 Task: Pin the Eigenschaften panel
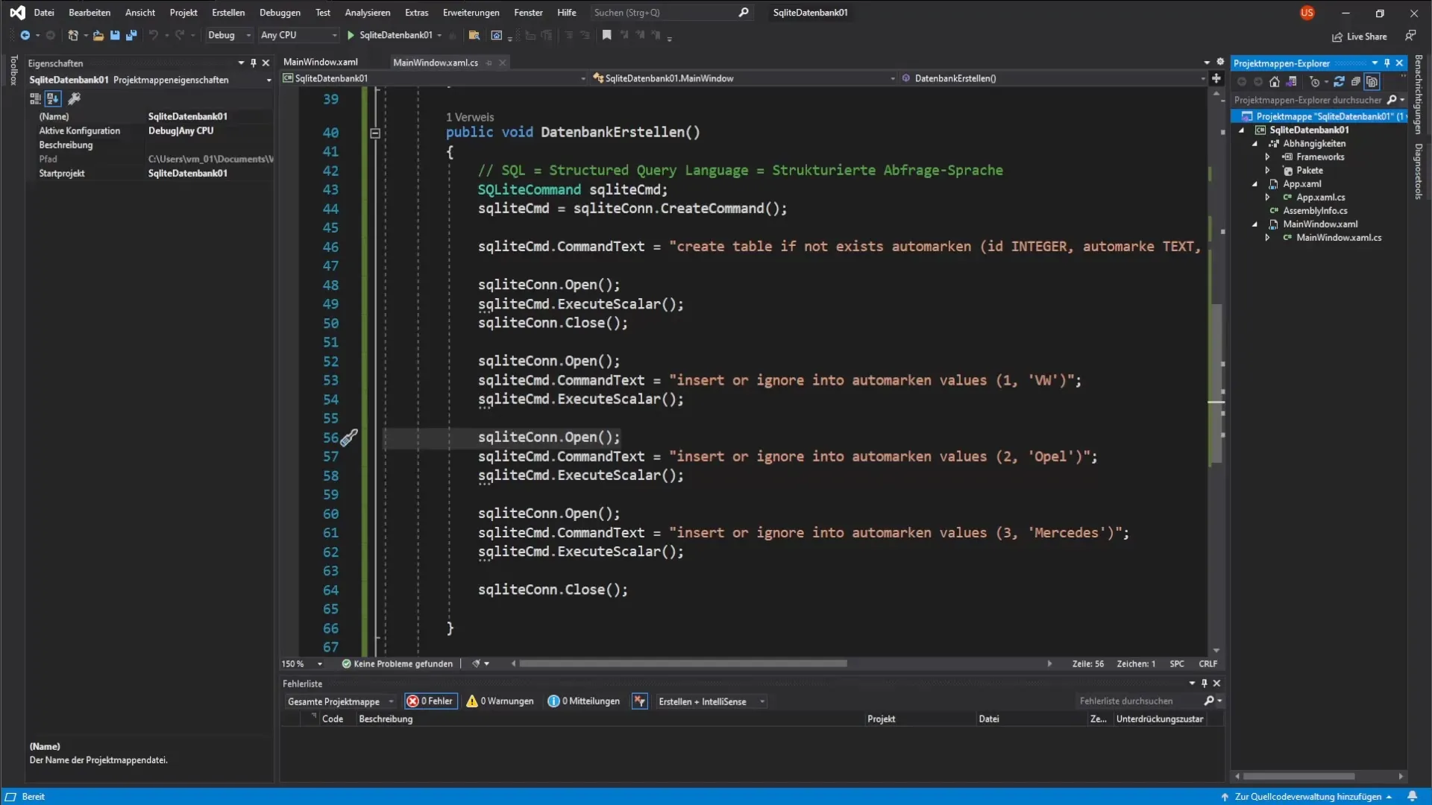254,63
